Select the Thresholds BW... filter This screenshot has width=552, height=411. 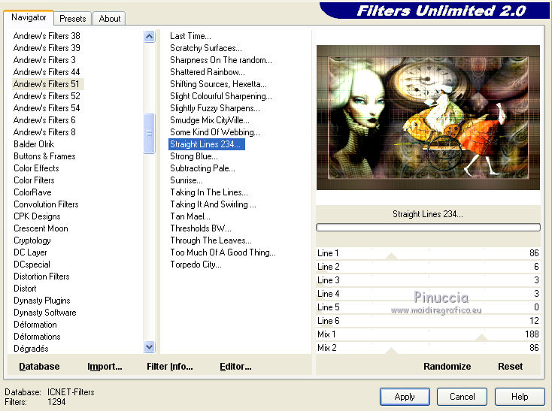coord(201,228)
